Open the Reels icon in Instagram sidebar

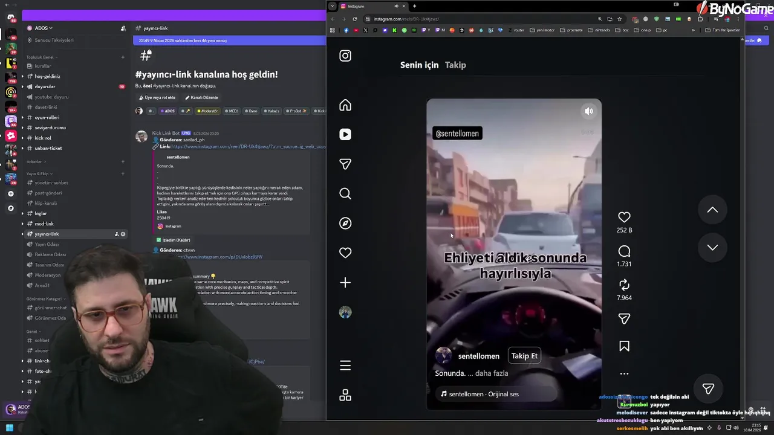point(345,135)
